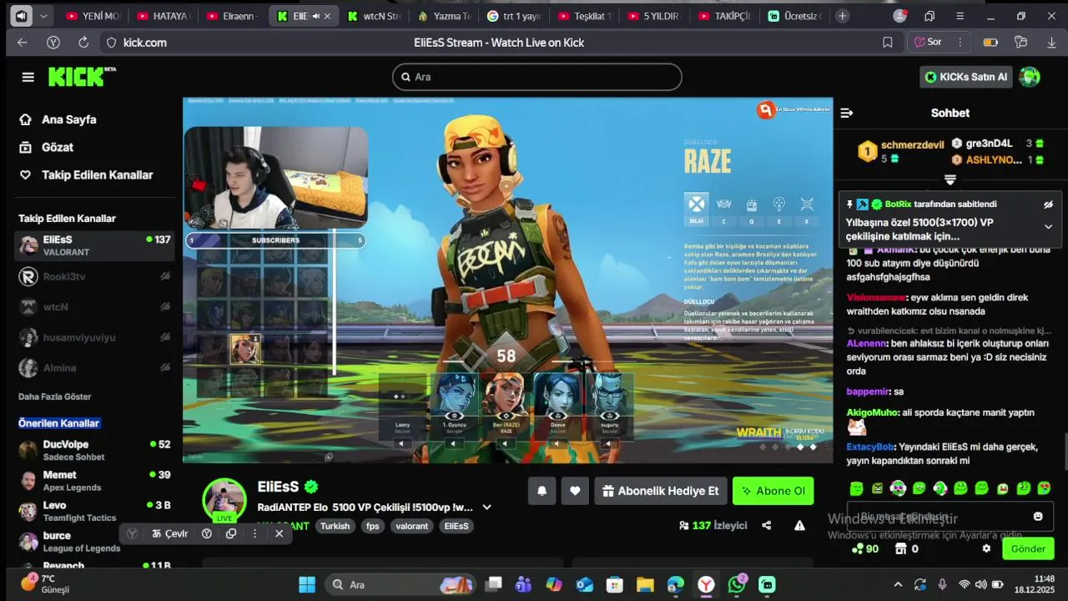Click Abone Ol button
Viewport: 1068px width, 601px height.
773,491
